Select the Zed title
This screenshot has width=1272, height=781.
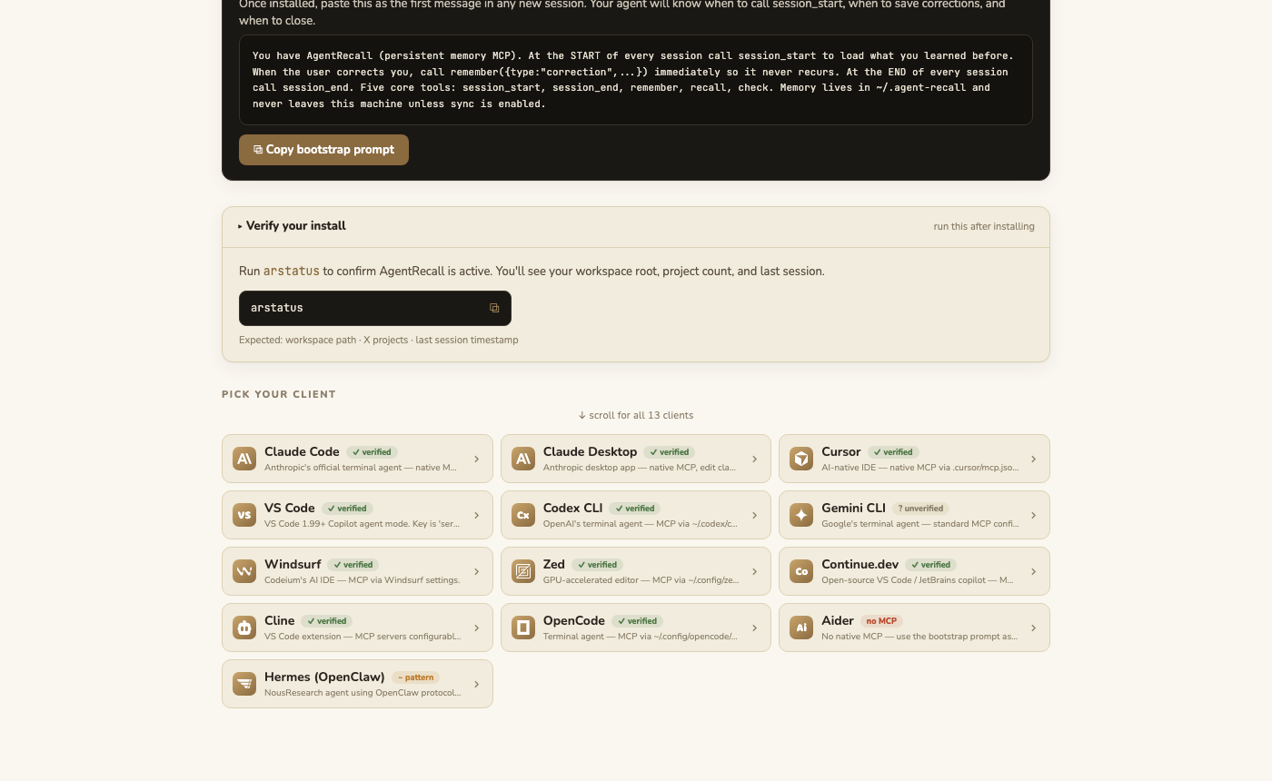(554, 564)
